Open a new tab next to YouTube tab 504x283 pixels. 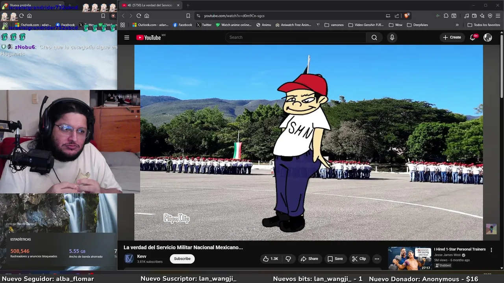188,5
